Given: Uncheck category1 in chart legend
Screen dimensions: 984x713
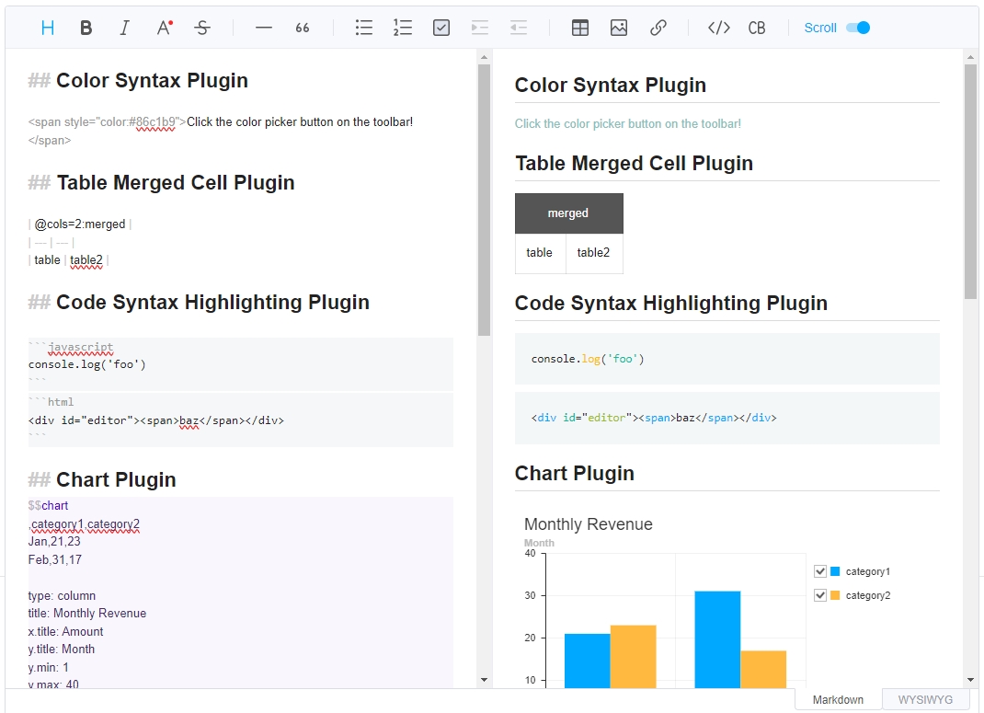Looking at the screenshot, I should (x=819, y=571).
